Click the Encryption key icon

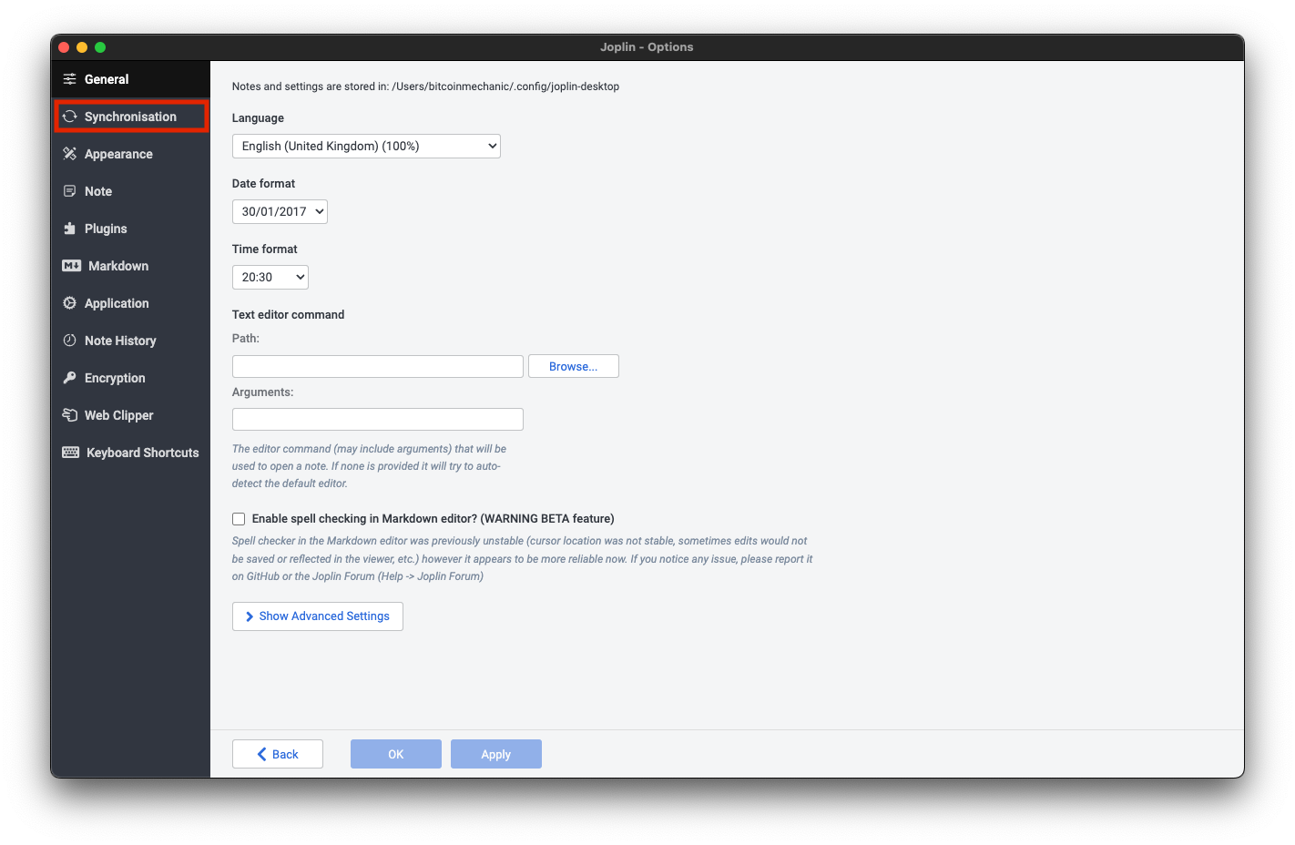(x=69, y=378)
